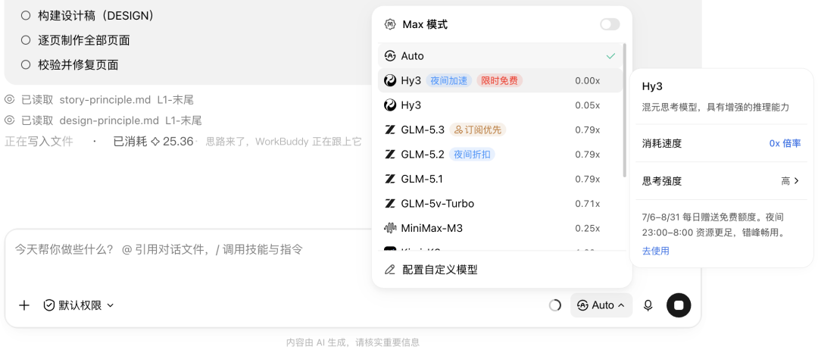Toggle the 逐页制作全部页面 task circle
Image resolution: width=818 pixels, height=356 pixels.
point(26,40)
